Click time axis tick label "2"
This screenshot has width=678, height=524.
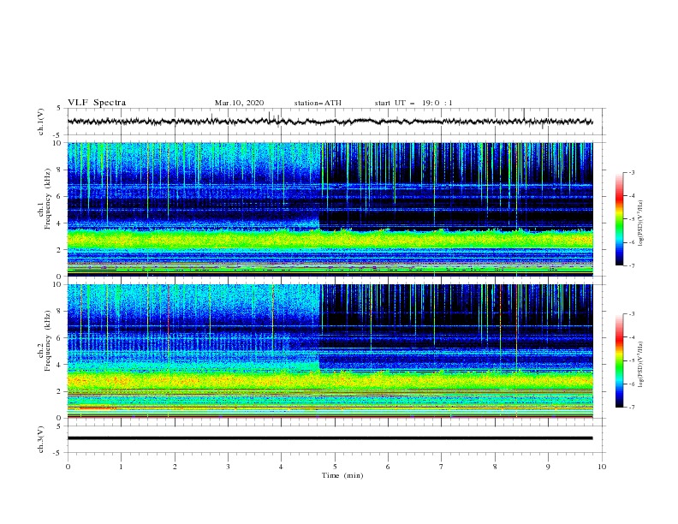coord(175,467)
